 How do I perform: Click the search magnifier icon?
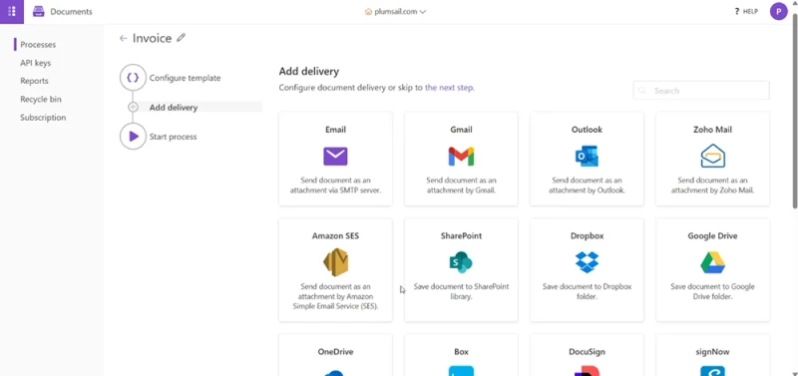click(x=642, y=91)
